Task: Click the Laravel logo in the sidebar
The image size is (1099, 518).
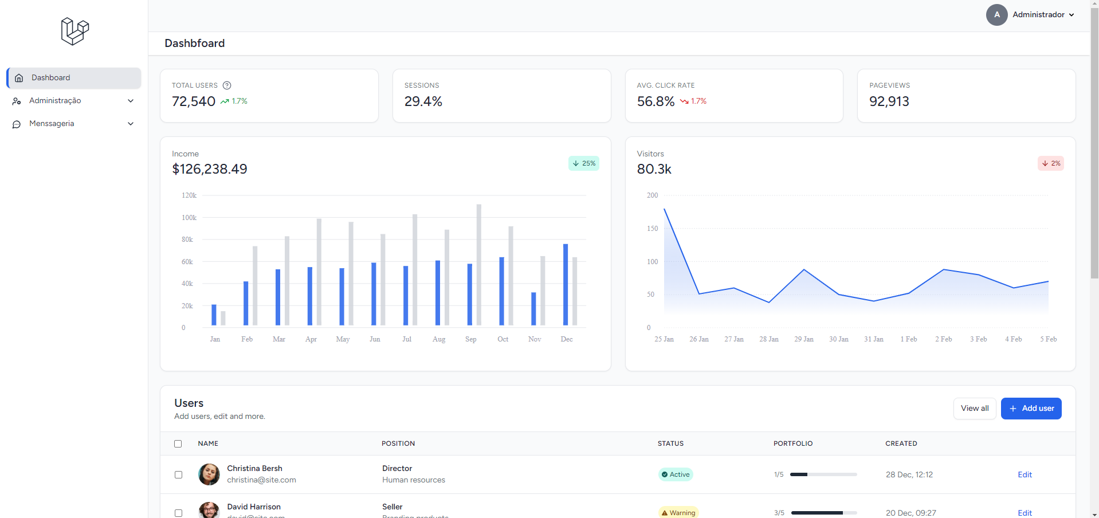Action: [x=75, y=31]
